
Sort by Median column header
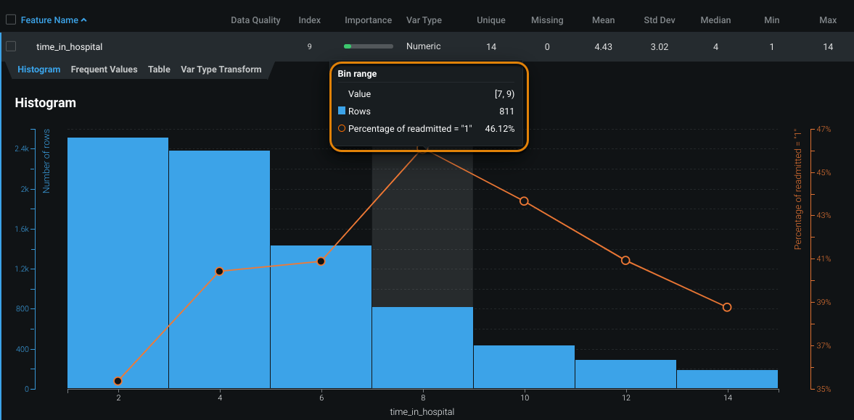click(715, 20)
